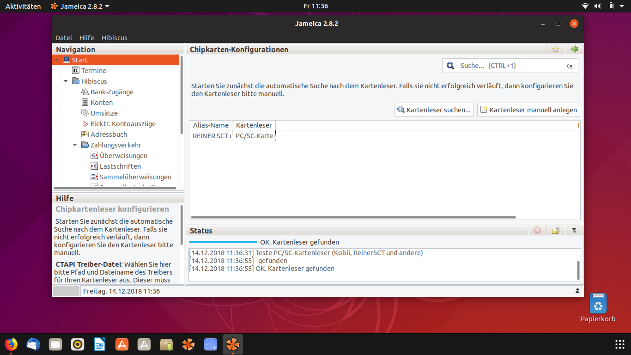
Task: Open Thunderbird mail from the dock
Action: point(33,344)
